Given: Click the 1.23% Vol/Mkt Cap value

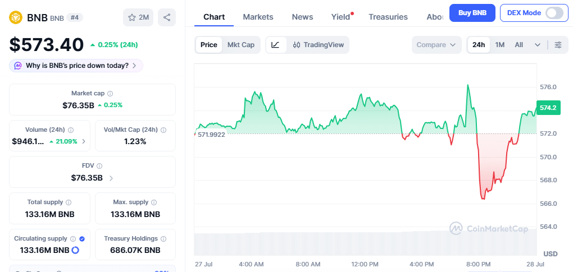Looking at the screenshot, I should pos(135,141).
